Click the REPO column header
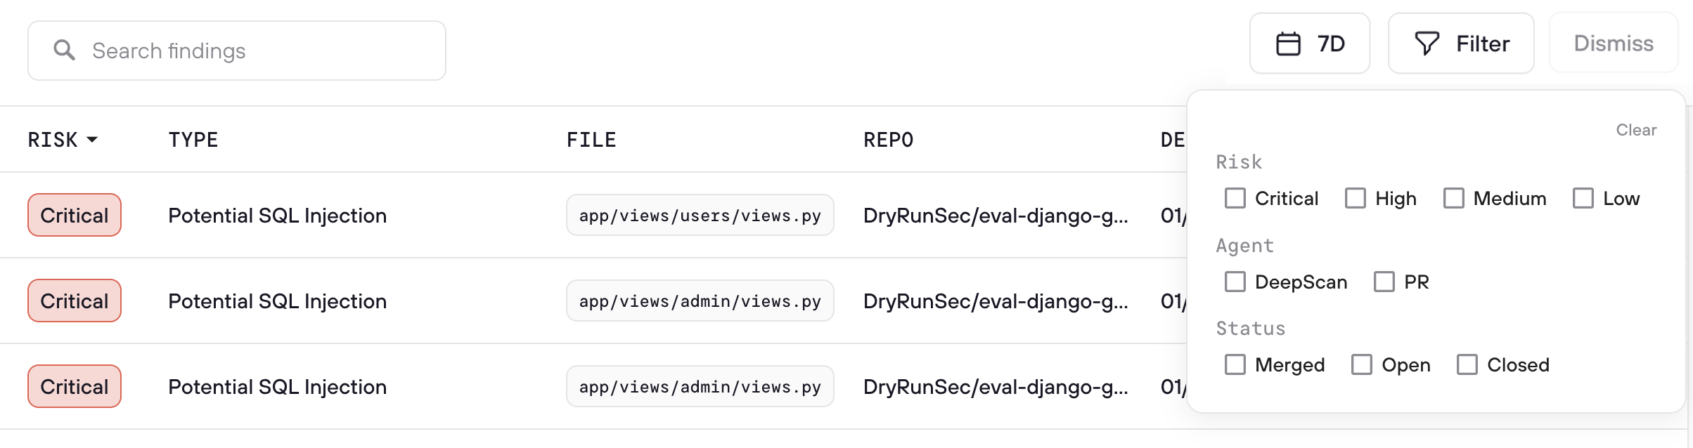Screen dimensions: 1693x448 click(x=888, y=140)
